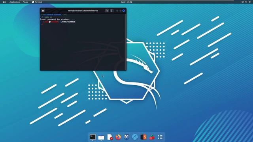Launch Burp Suite from the dock
This screenshot has height=142, width=253.
pyautogui.click(x=143, y=137)
